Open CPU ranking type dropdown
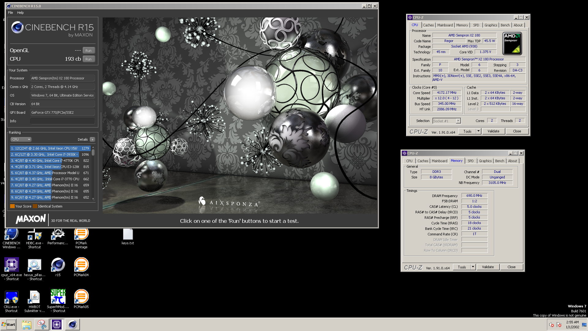This screenshot has width=588, height=331. (x=21, y=139)
